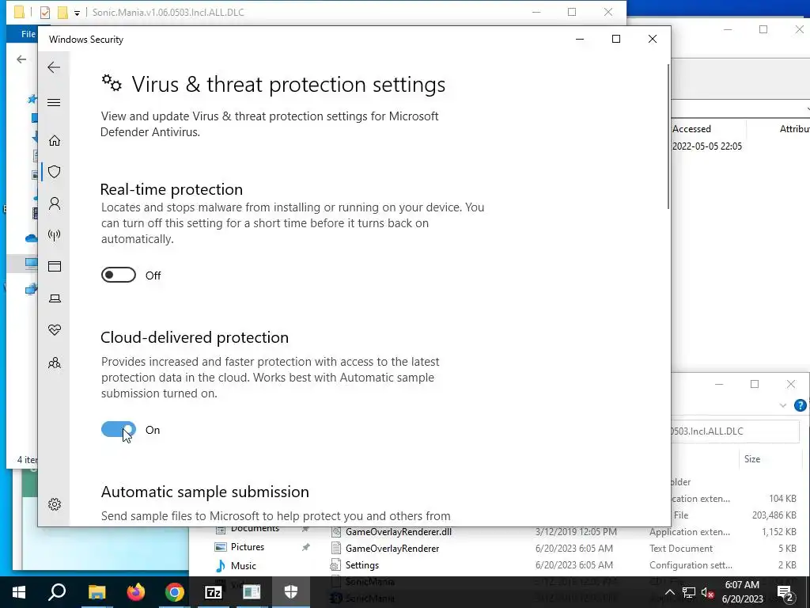The image size is (810, 608).
Task: Open Music in navigation pane
Action: pyautogui.click(x=243, y=565)
